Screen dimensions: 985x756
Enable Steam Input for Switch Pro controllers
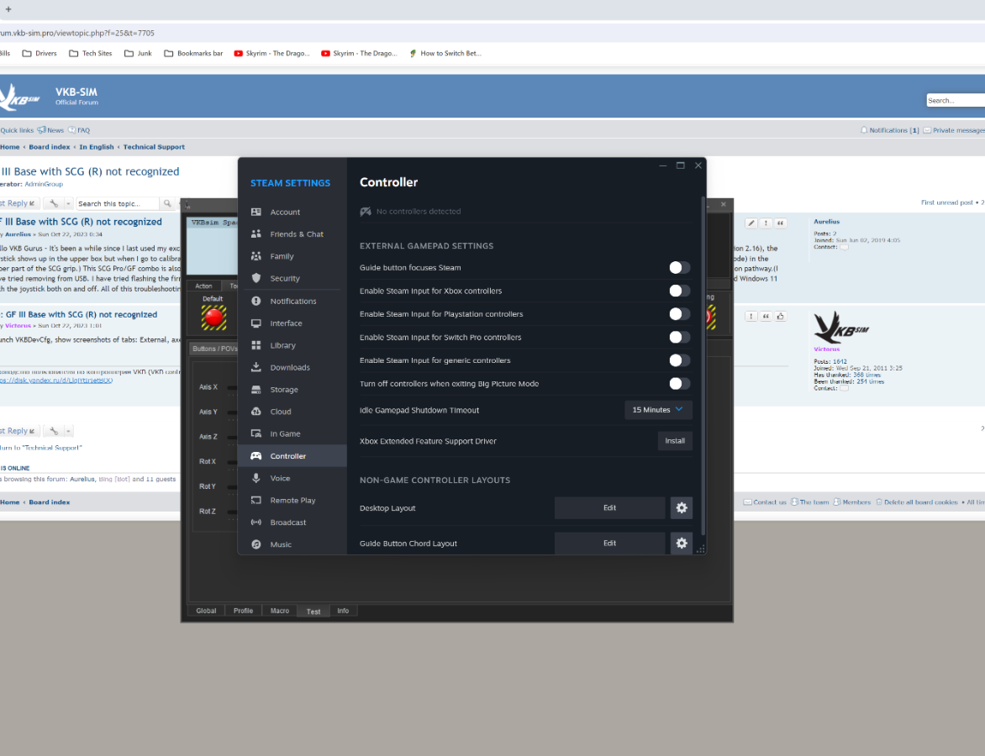coord(679,337)
